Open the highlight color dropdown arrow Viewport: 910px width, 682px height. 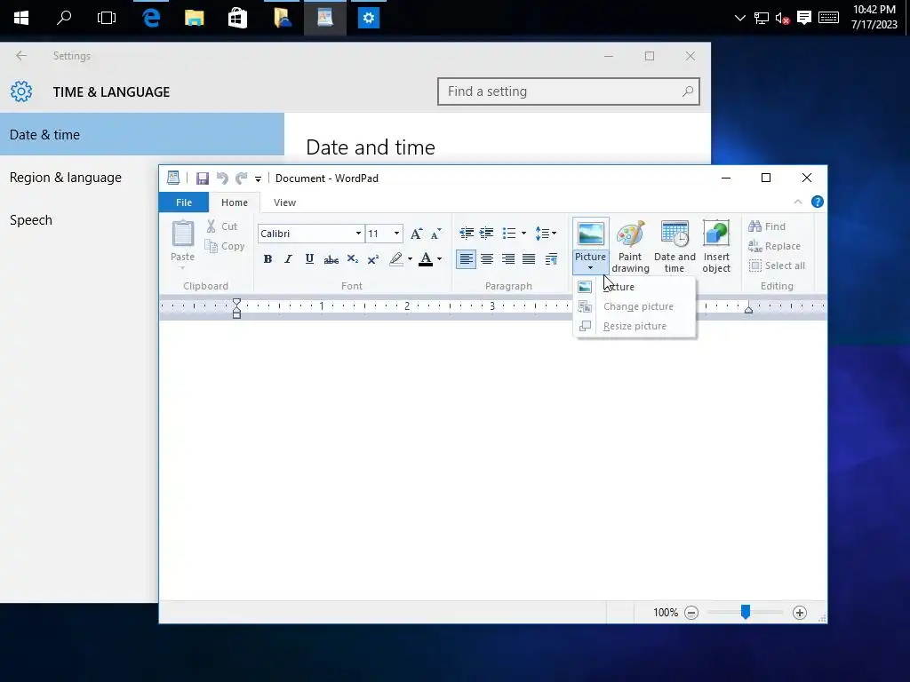point(410,259)
